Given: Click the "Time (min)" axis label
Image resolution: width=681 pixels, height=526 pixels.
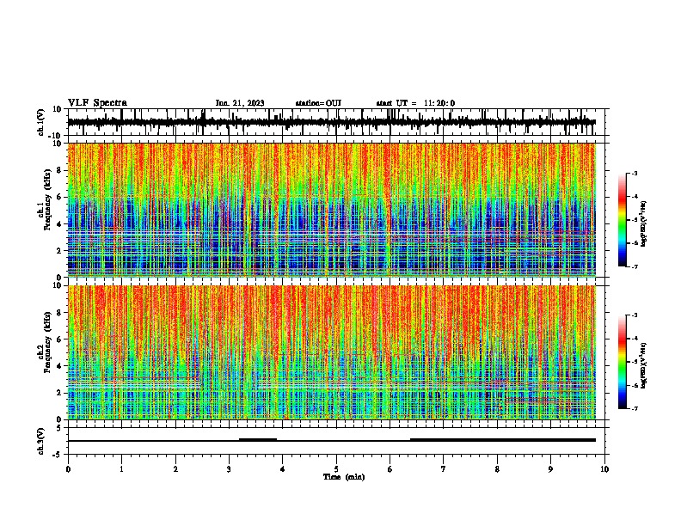Looking at the screenshot, I should tap(344, 477).
